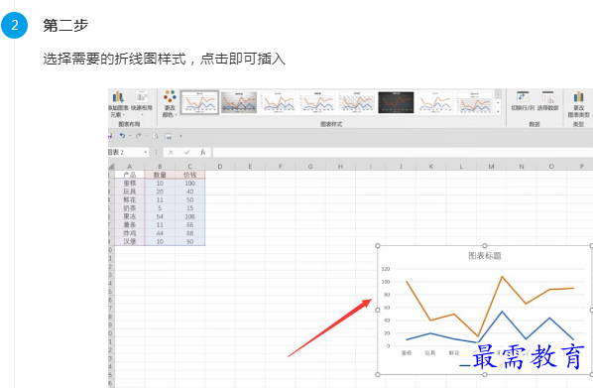Click the cell containing 玩具
Image resolution: width=593 pixels, height=388 pixels.
click(129, 192)
